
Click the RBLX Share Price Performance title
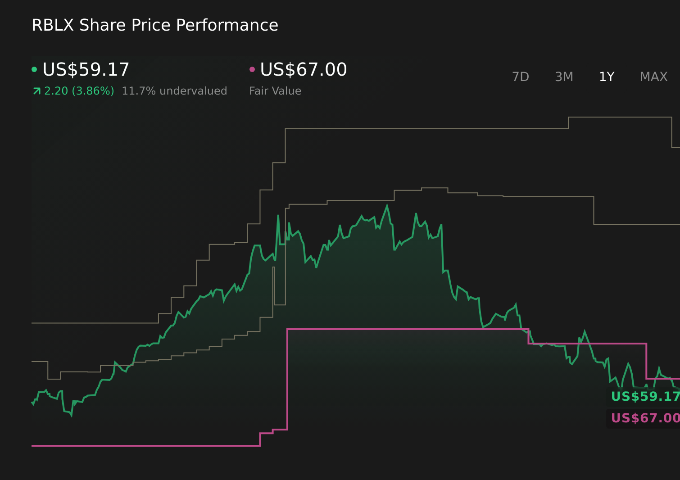[154, 25]
